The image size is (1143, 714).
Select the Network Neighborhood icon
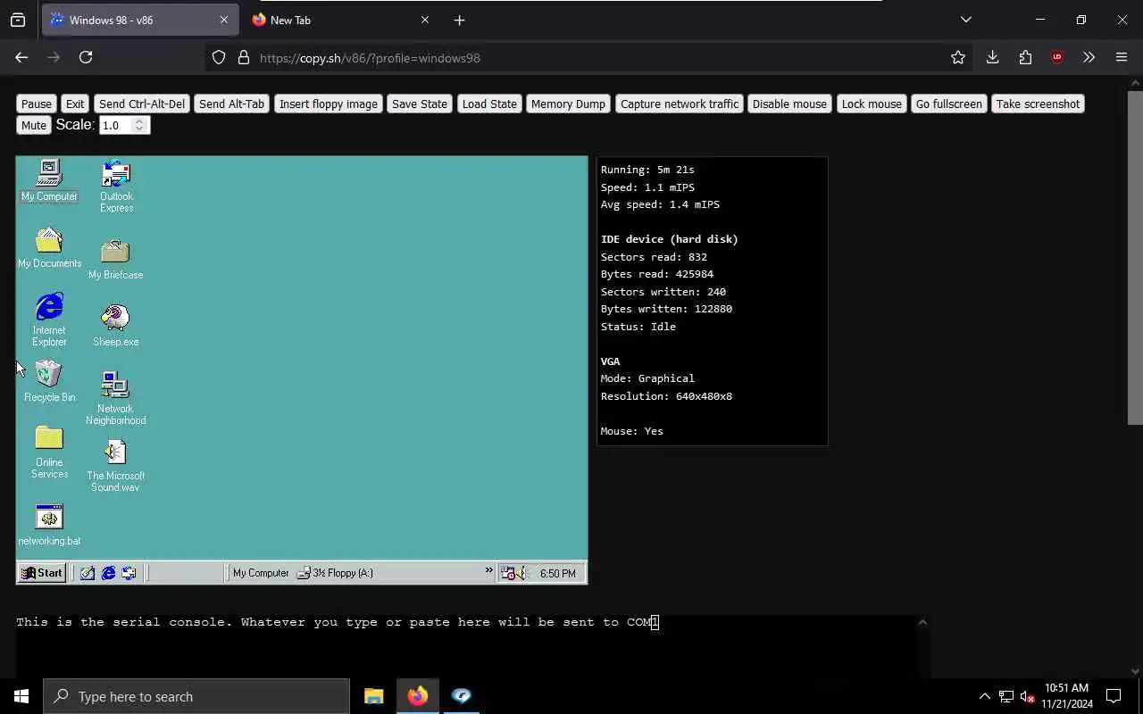pos(115,398)
